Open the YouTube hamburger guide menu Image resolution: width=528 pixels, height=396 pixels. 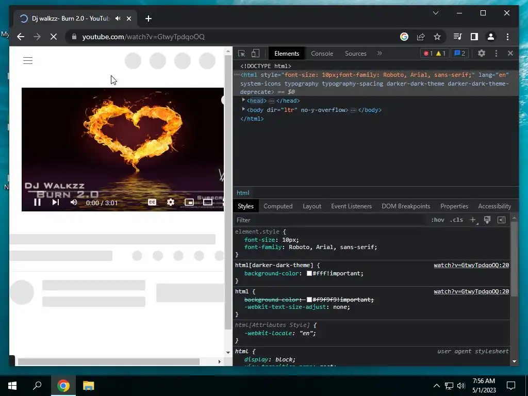(x=28, y=61)
